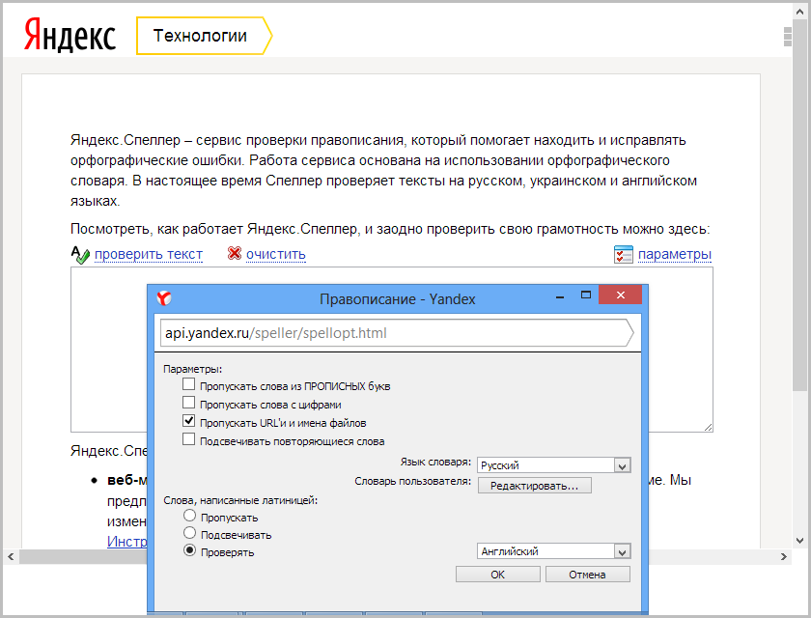The height and width of the screenshot is (618, 811).
Task: Click the Словарь пользователя: label
Action: point(413,481)
